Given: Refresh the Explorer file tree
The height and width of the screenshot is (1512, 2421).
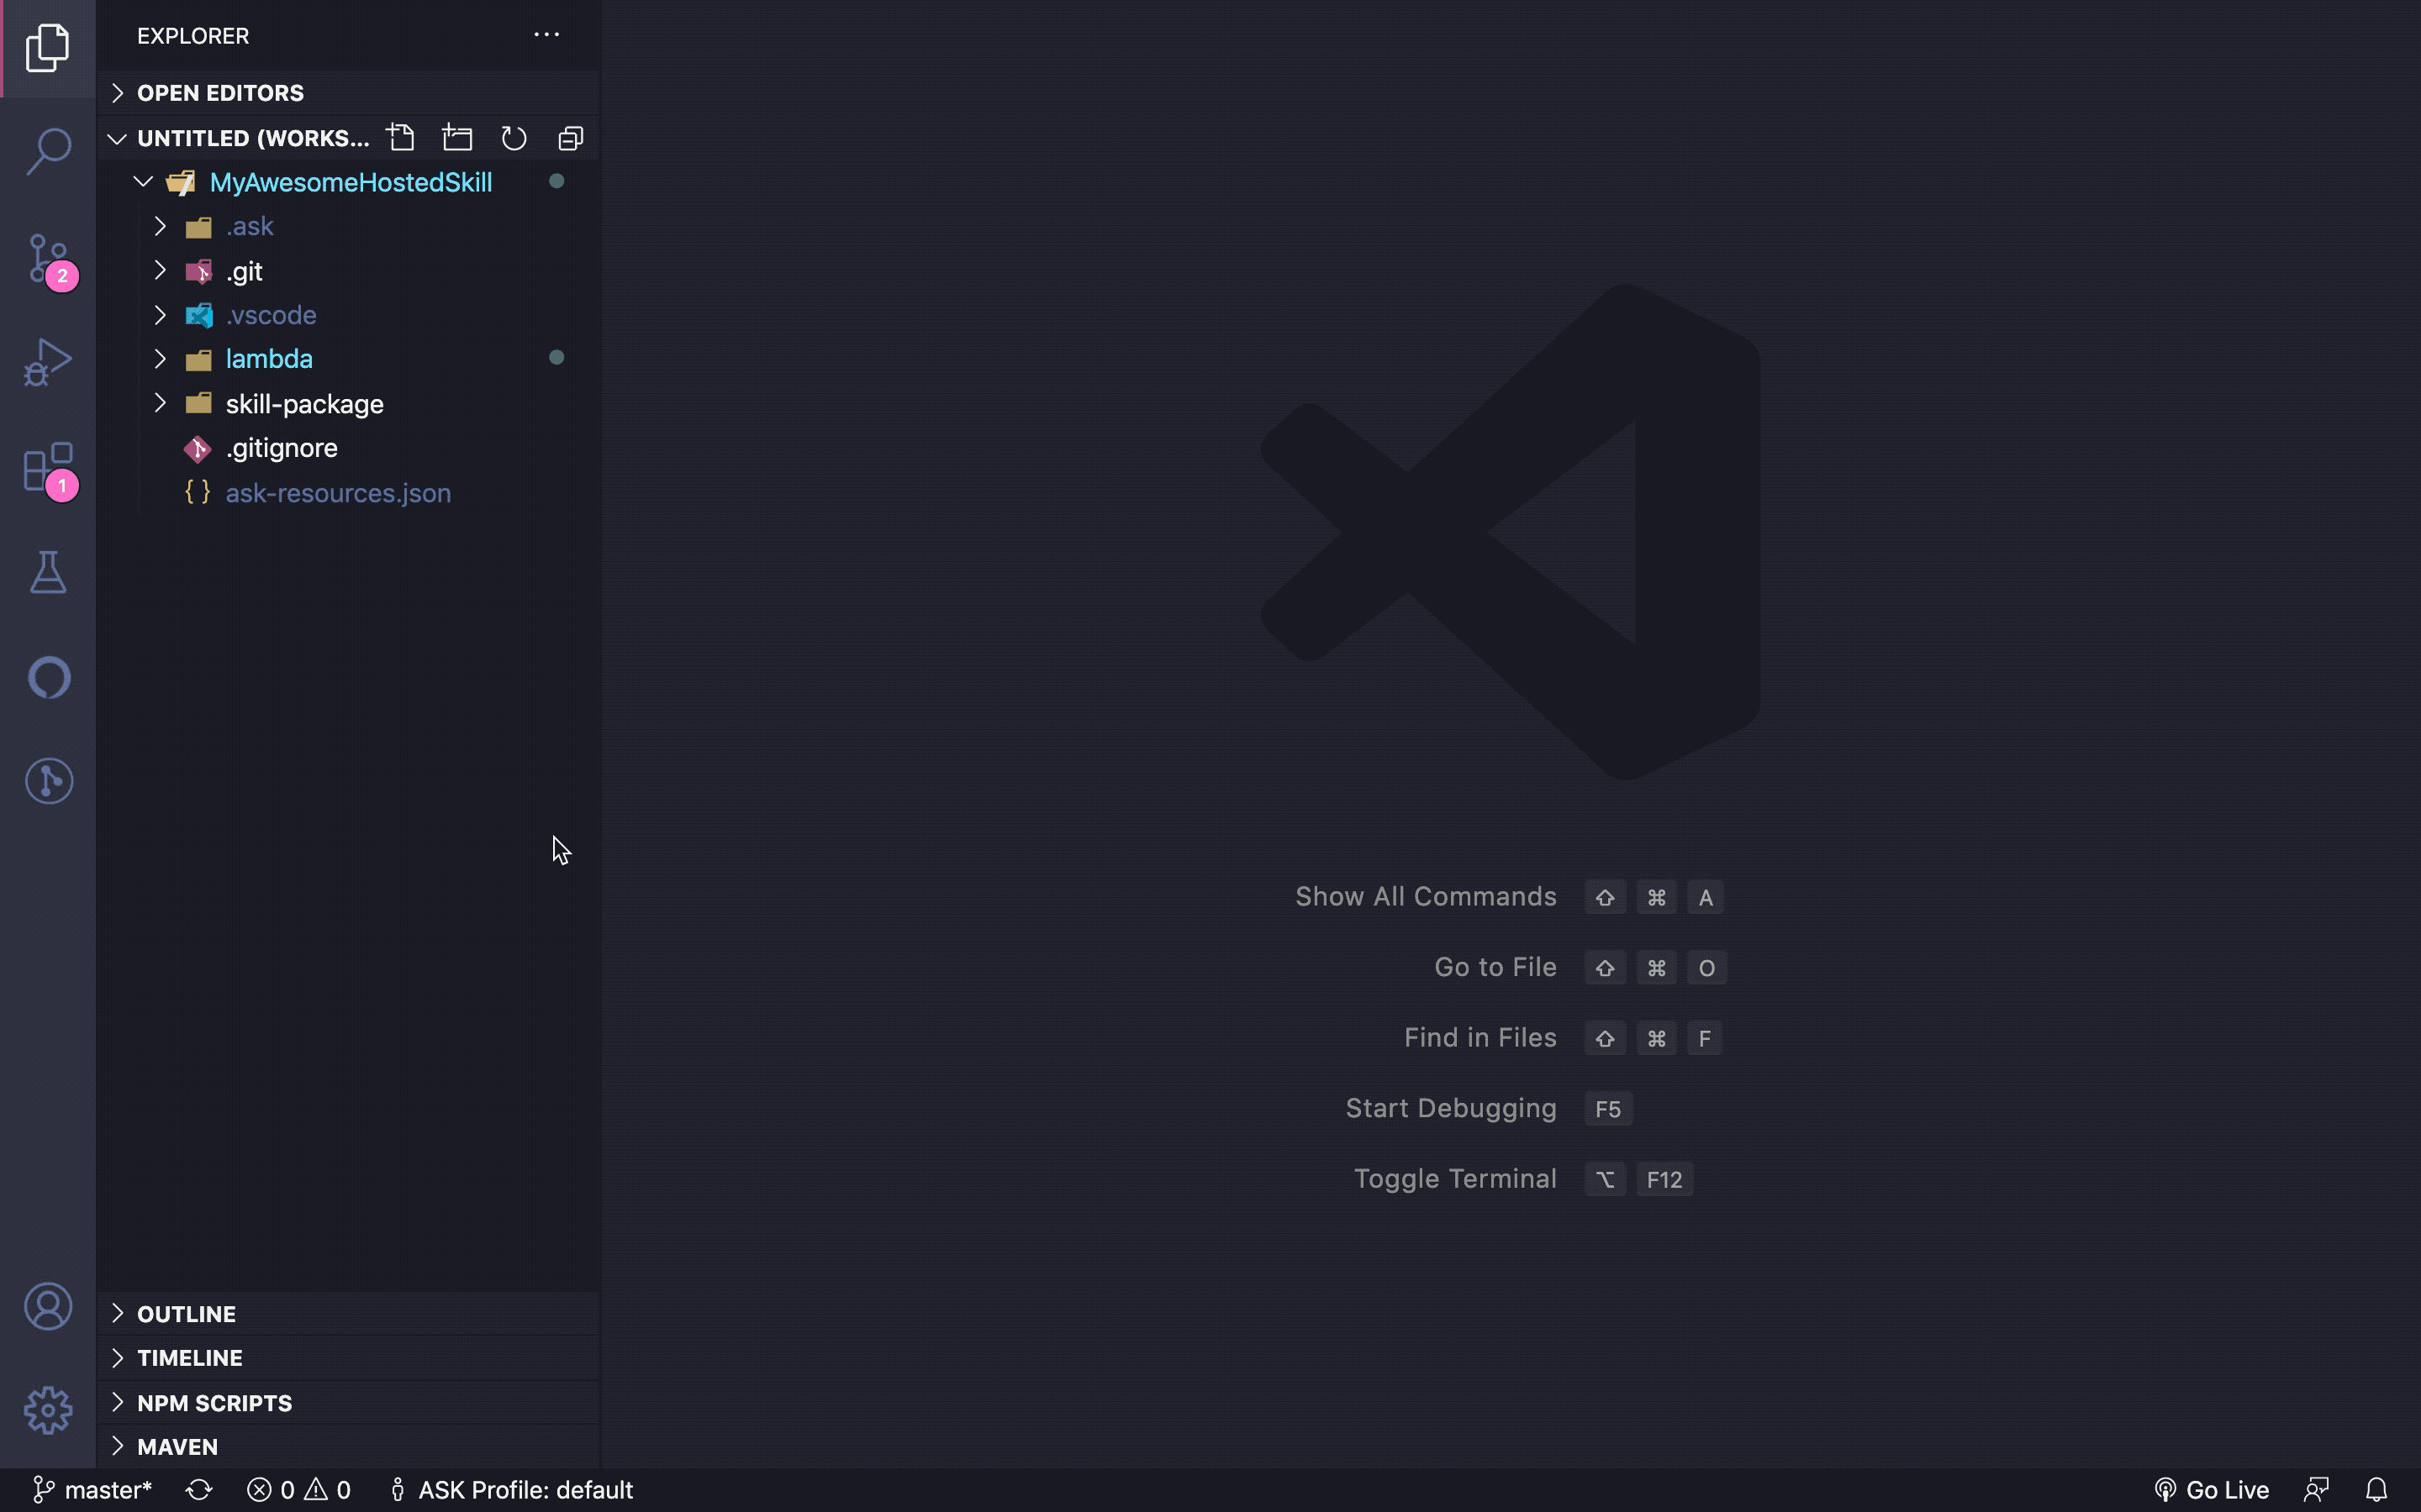Looking at the screenshot, I should [514, 138].
